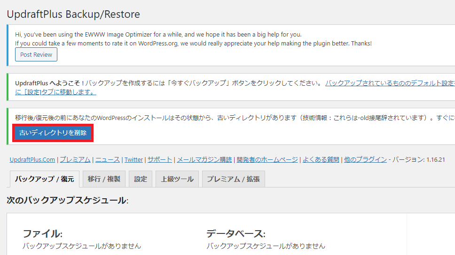Open the UpdraftPlus.Com link

coord(32,159)
